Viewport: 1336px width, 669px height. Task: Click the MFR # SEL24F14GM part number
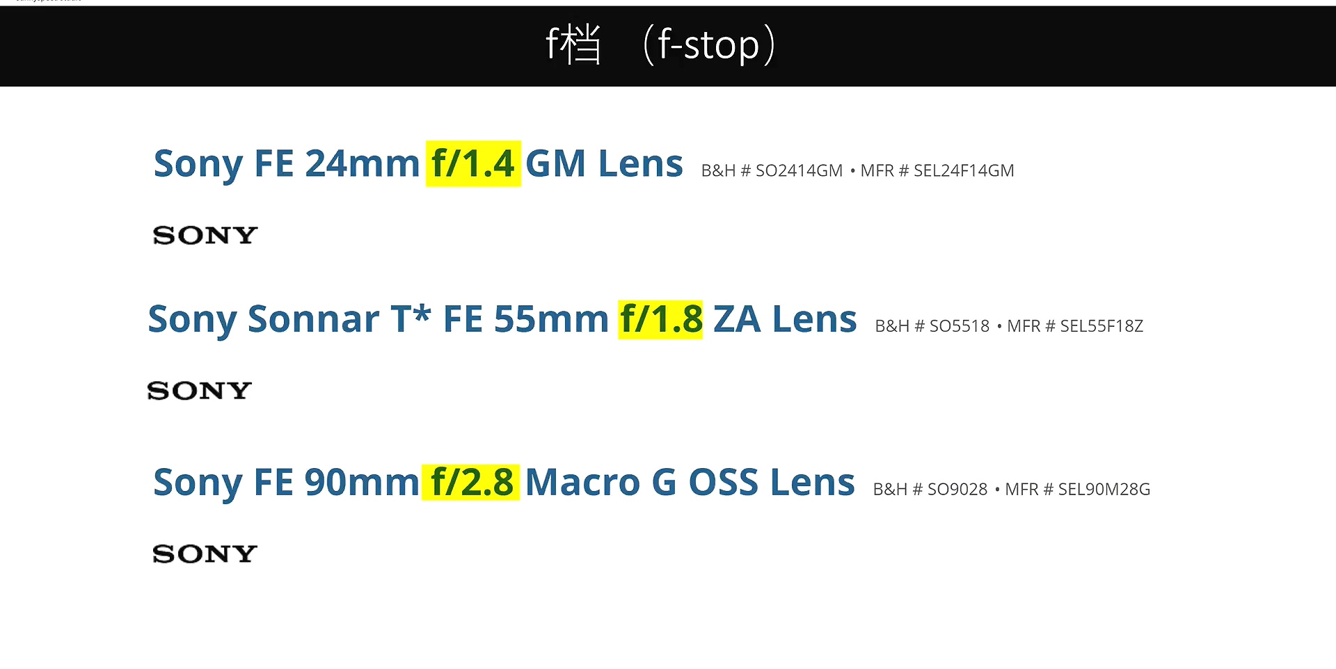(937, 171)
